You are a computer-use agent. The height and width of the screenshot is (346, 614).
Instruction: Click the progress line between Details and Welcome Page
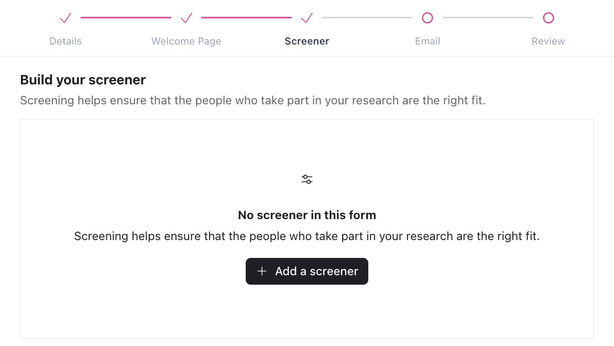(x=126, y=17)
